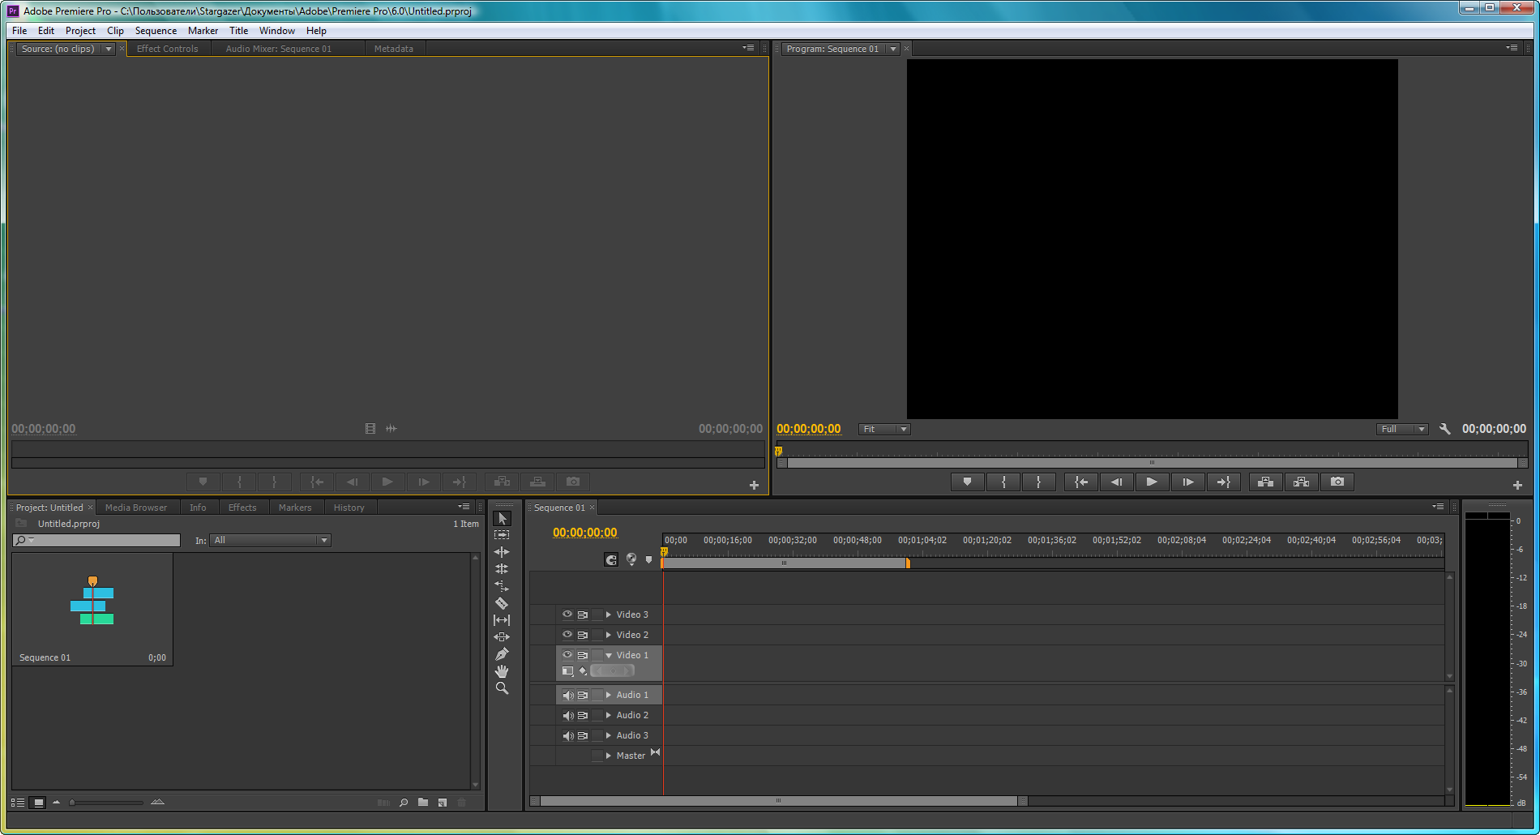Switch to the Media Browser tab
1540x835 pixels.
[x=136, y=507]
